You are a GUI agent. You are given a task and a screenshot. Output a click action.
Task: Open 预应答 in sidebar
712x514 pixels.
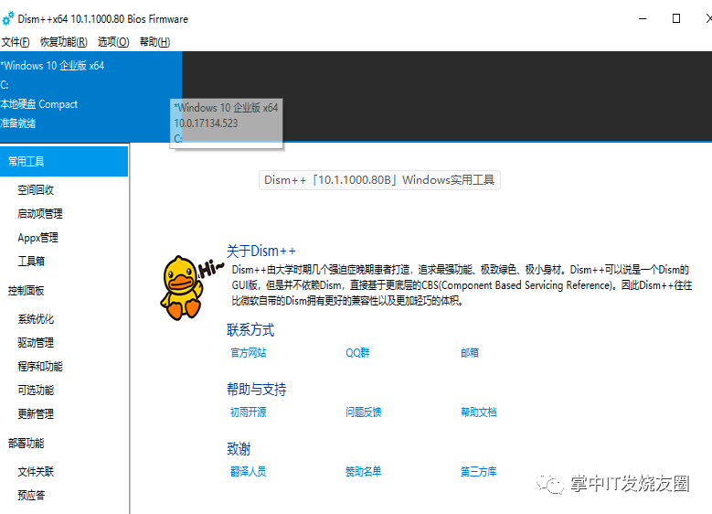(31, 496)
